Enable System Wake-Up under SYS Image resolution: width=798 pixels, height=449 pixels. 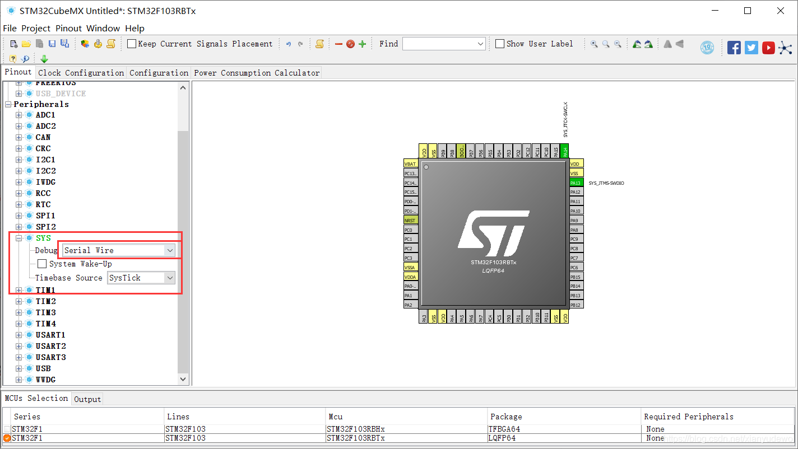41,264
